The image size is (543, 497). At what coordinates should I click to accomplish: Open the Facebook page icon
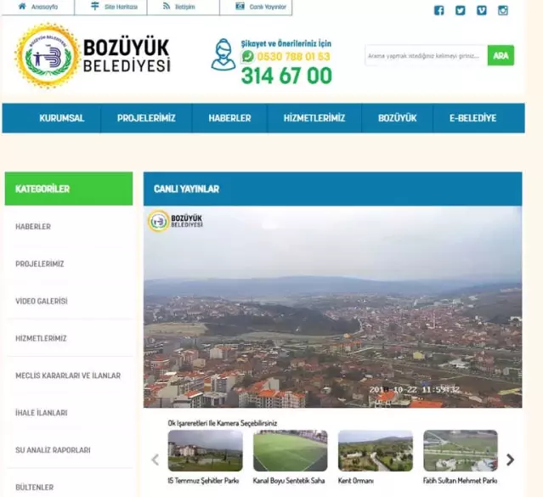(438, 10)
